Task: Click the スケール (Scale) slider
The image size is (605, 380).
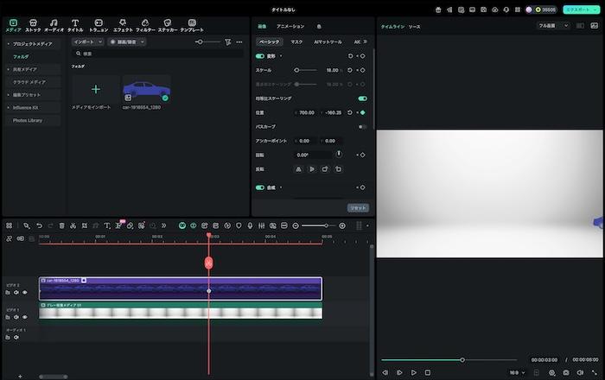Action: (298, 70)
